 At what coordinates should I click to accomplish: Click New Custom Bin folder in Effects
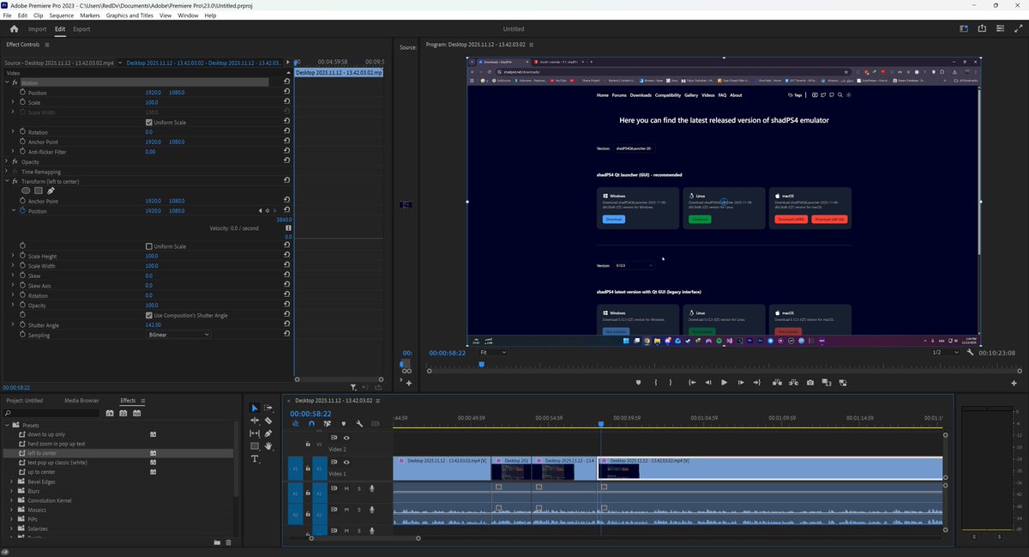pos(217,542)
